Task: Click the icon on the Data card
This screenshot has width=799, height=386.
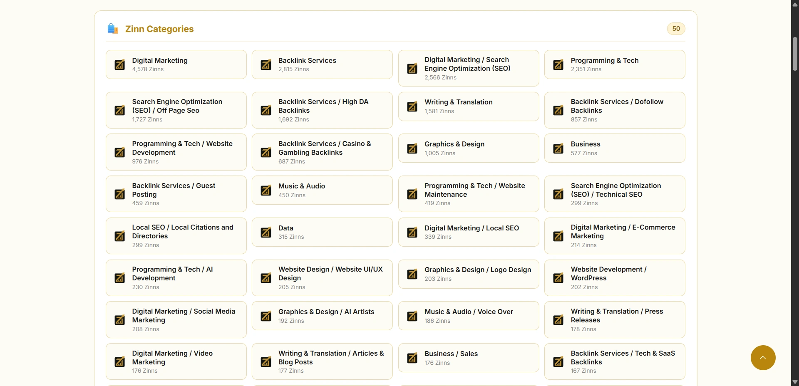Action: pos(266,233)
